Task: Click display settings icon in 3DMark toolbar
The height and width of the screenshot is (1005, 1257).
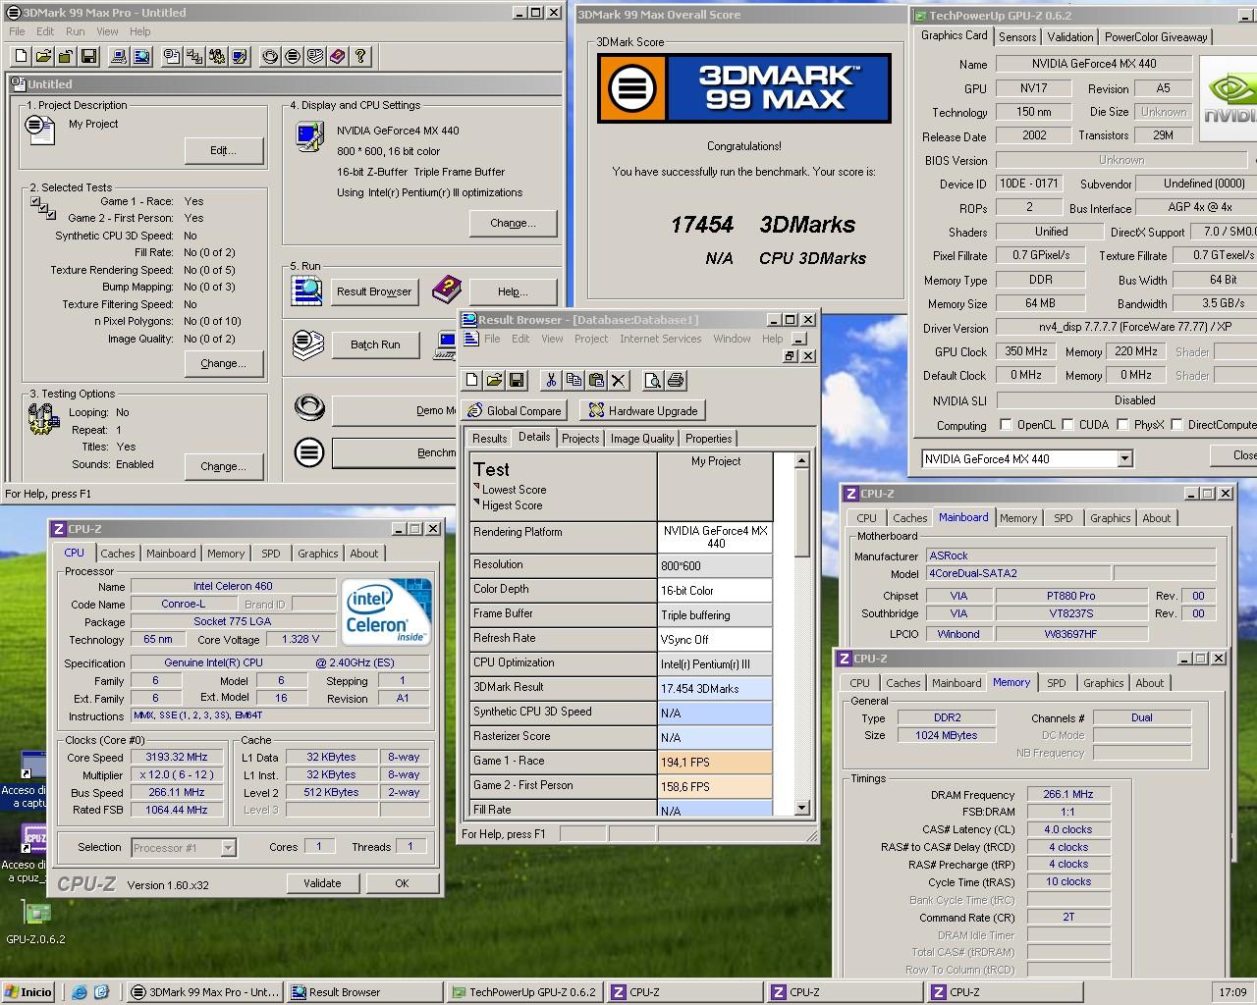Action: pos(240,56)
